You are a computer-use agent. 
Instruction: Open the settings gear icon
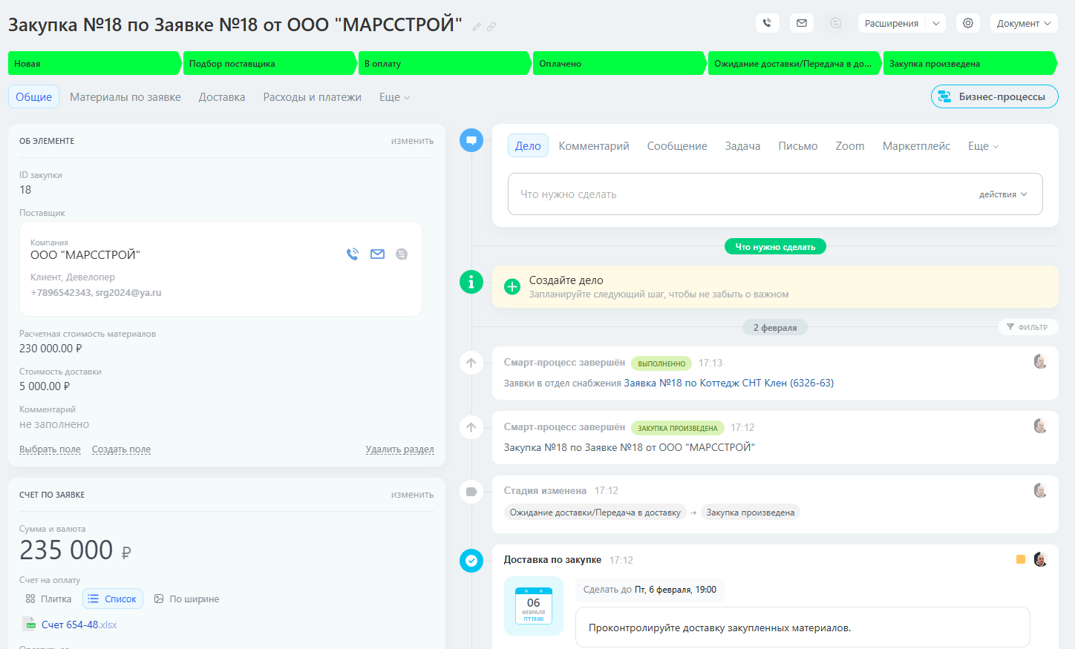point(968,23)
